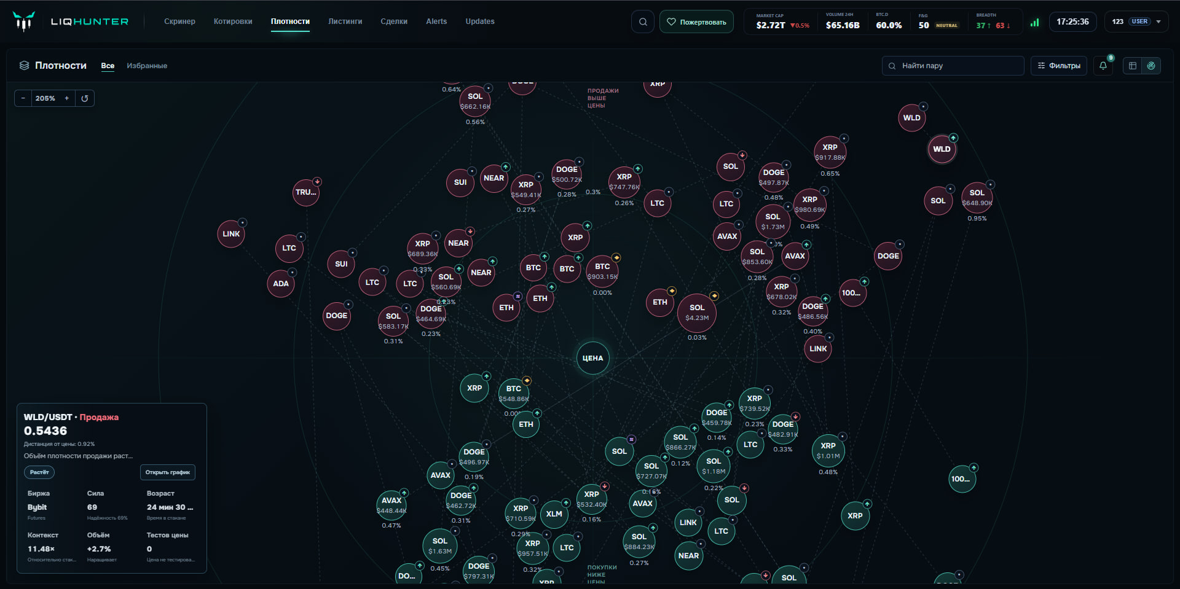Select the AVAX $448.44K buy bubble
The width and height of the screenshot is (1180, 589).
tap(391, 505)
